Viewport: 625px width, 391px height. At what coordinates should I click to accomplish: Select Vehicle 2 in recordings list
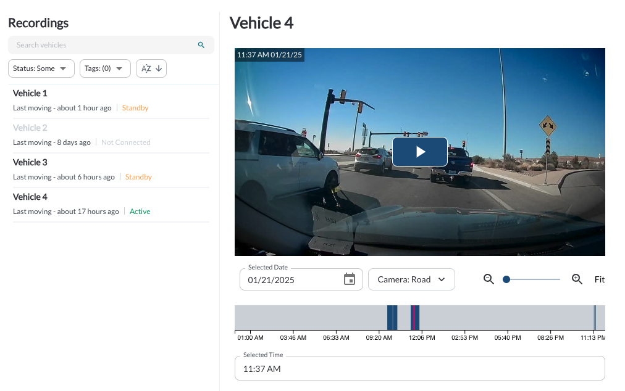pyautogui.click(x=30, y=128)
